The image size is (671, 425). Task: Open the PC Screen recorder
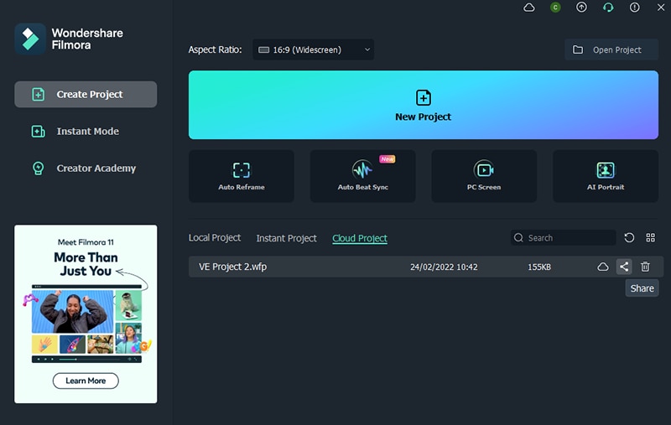484,176
